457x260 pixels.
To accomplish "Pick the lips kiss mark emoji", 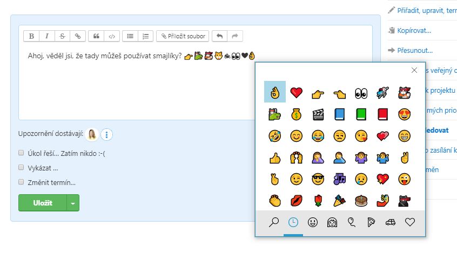I will pyautogui.click(x=297, y=201).
